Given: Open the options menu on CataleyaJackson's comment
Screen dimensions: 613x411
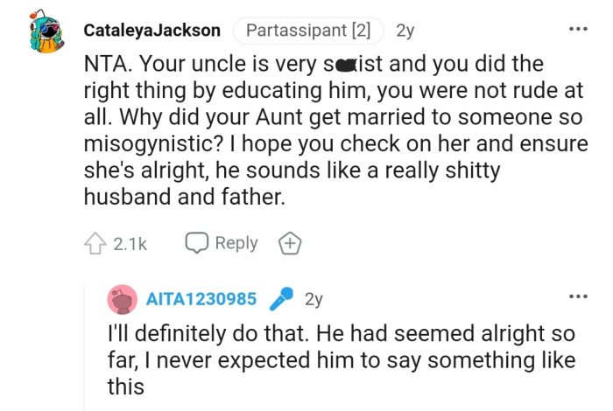Looking at the screenshot, I should click(577, 29).
